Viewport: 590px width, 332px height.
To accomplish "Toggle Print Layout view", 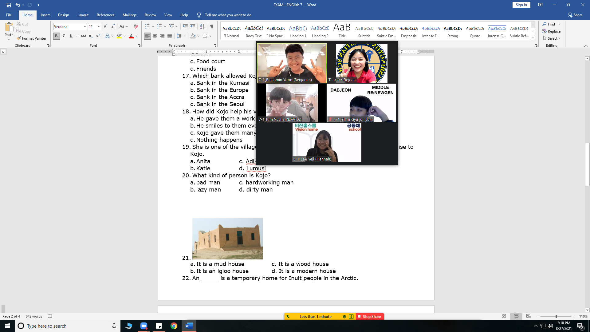I will [x=516, y=316].
